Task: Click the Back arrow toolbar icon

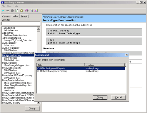Action: point(3,11)
